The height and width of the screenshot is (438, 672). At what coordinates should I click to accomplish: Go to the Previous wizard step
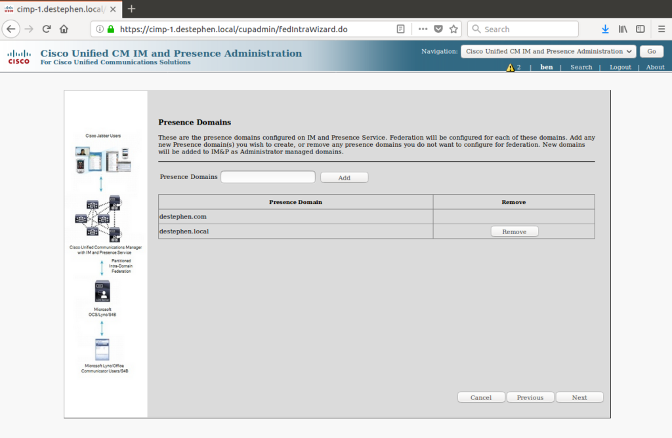pos(530,397)
